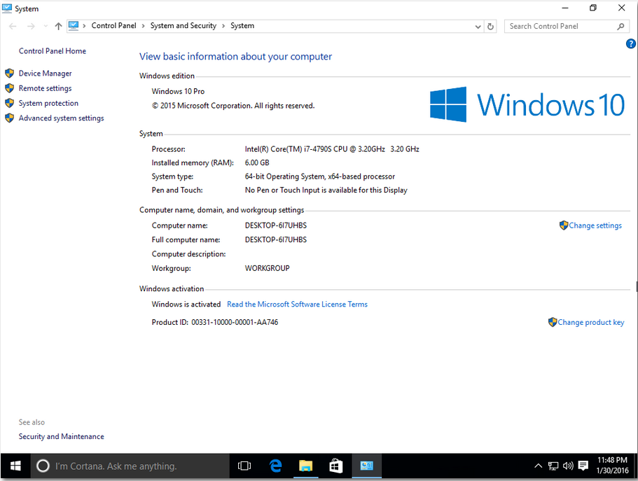Select the System and Security breadcrumb
The image size is (638, 481).
[183, 26]
